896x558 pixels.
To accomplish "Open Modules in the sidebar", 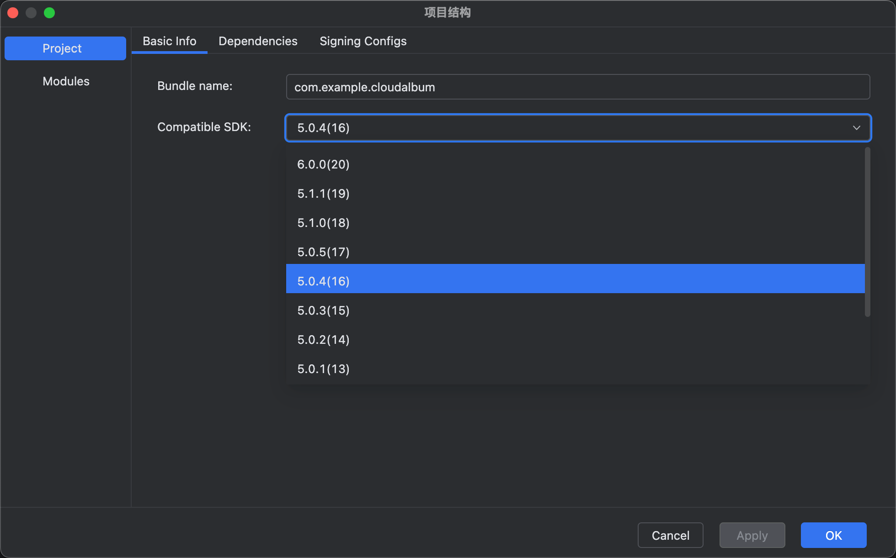I will (66, 81).
